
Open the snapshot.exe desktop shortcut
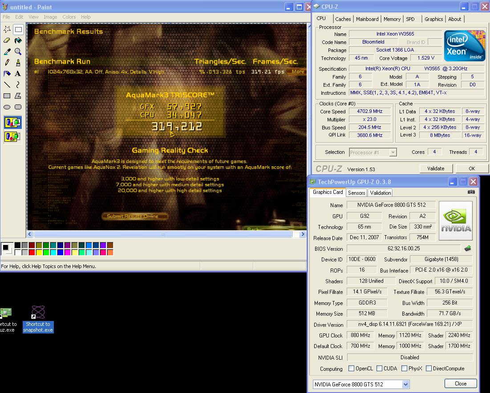tap(38, 319)
